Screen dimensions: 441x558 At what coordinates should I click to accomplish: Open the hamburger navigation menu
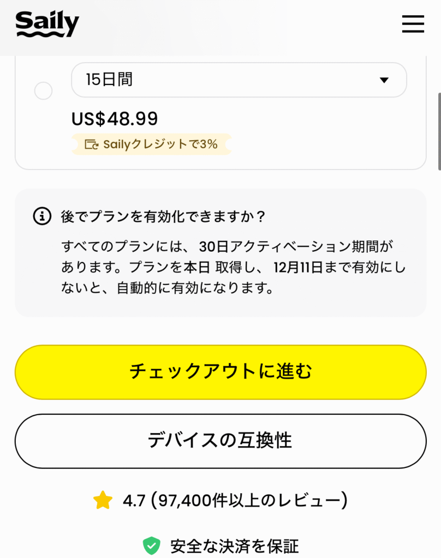(x=413, y=24)
